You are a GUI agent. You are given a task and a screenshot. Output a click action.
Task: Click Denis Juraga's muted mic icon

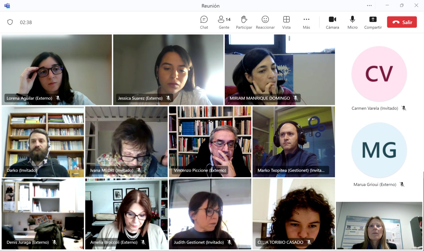[x=54, y=242]
